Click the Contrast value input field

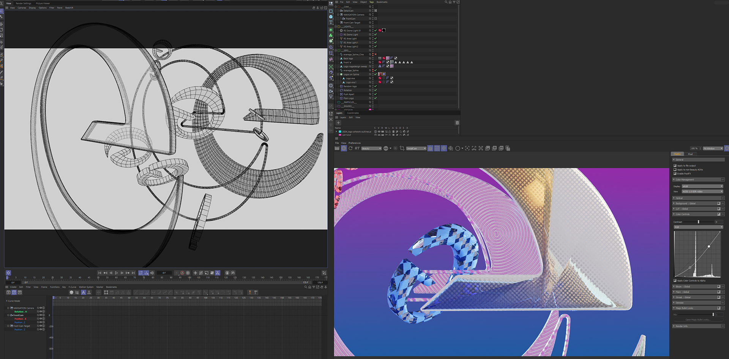pos(719,222)
